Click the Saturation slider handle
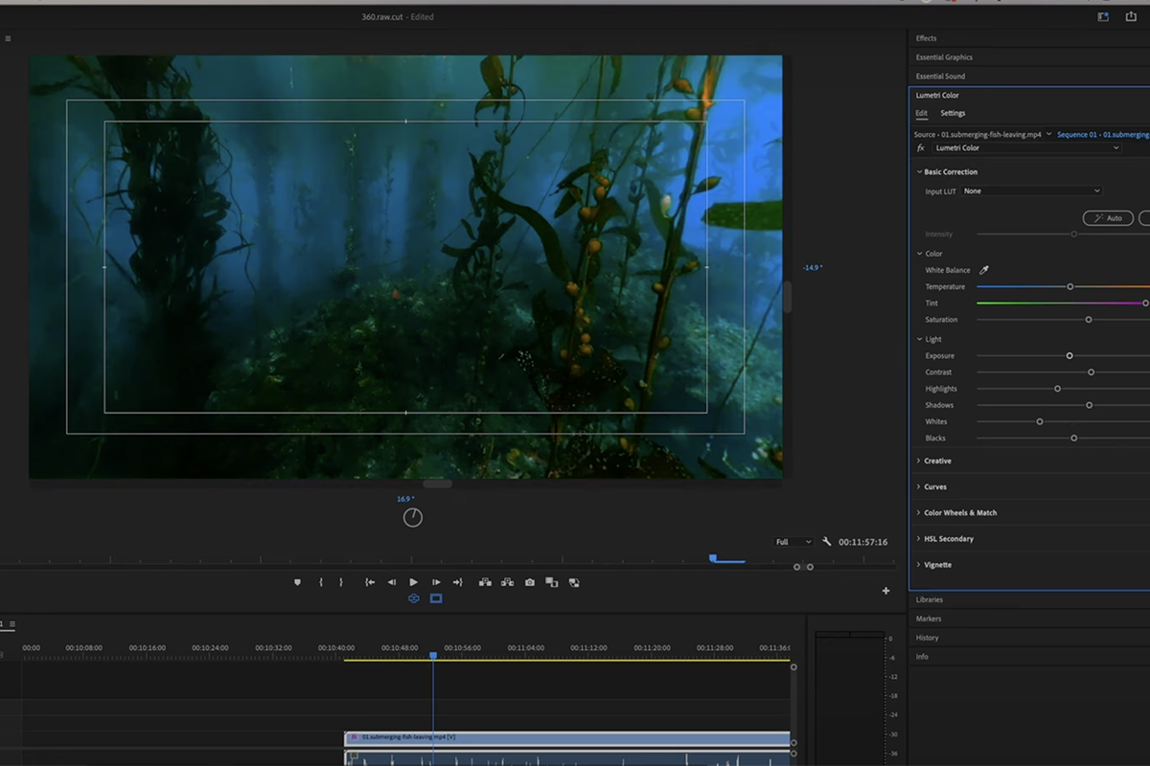Screen dimensions: 1150x766 pyautogui.click(x=1089, y=320)
